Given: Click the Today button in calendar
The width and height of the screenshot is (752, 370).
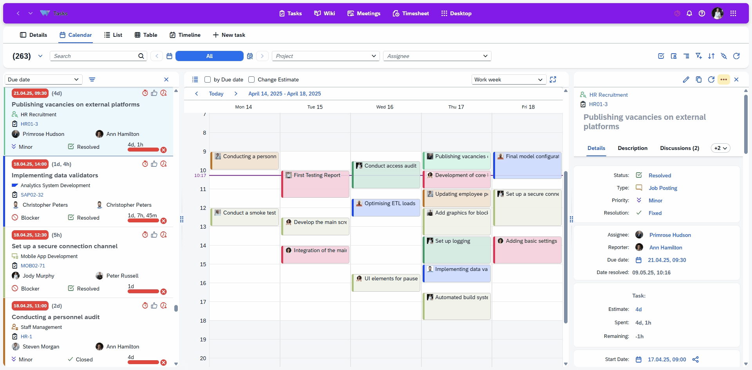Looking at the screenshot, I should point(216,94).
